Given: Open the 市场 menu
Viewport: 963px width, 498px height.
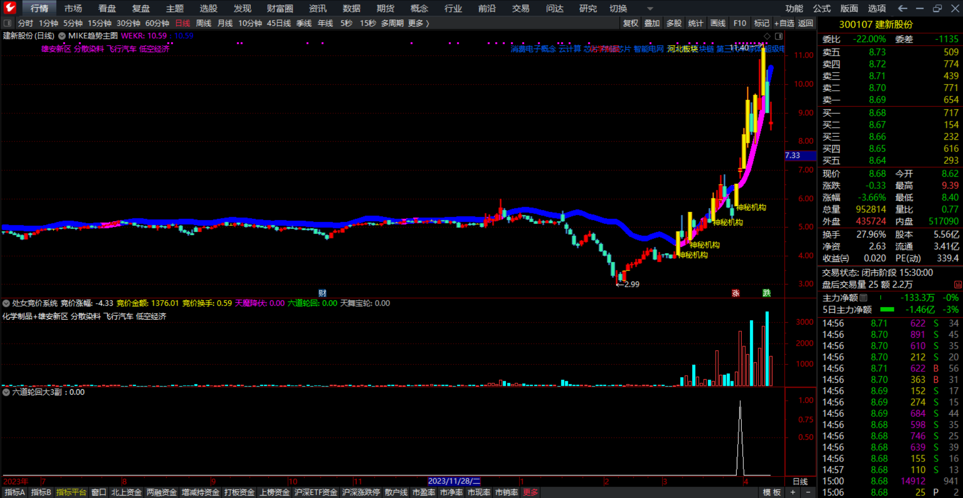Looking at the screenshot, I should [x=73, y=9].
